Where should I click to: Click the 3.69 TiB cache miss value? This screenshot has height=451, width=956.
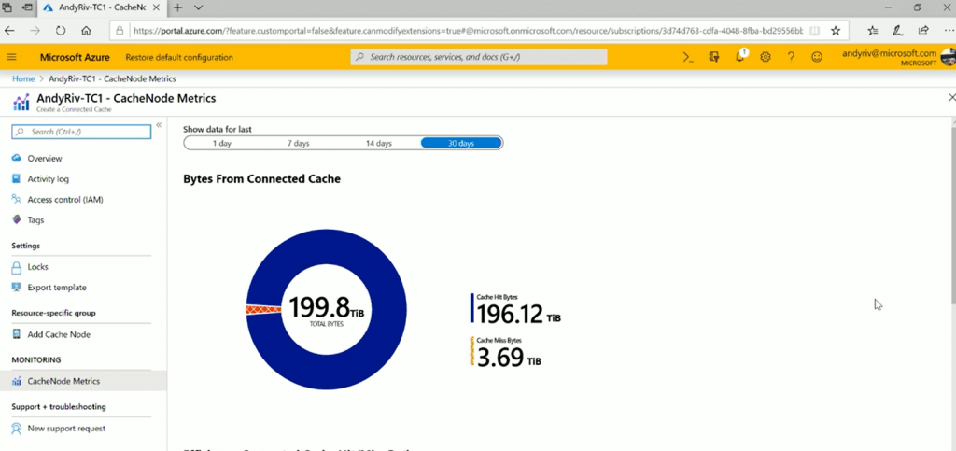click(509, 357)
